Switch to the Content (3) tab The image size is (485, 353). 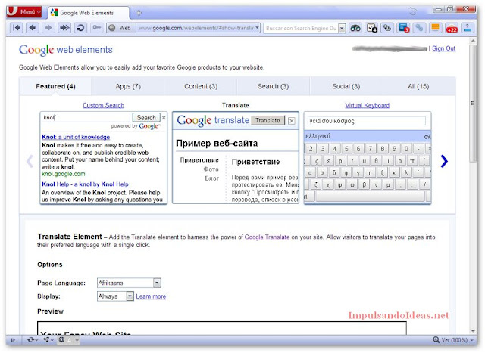click(x=201, y=86)
